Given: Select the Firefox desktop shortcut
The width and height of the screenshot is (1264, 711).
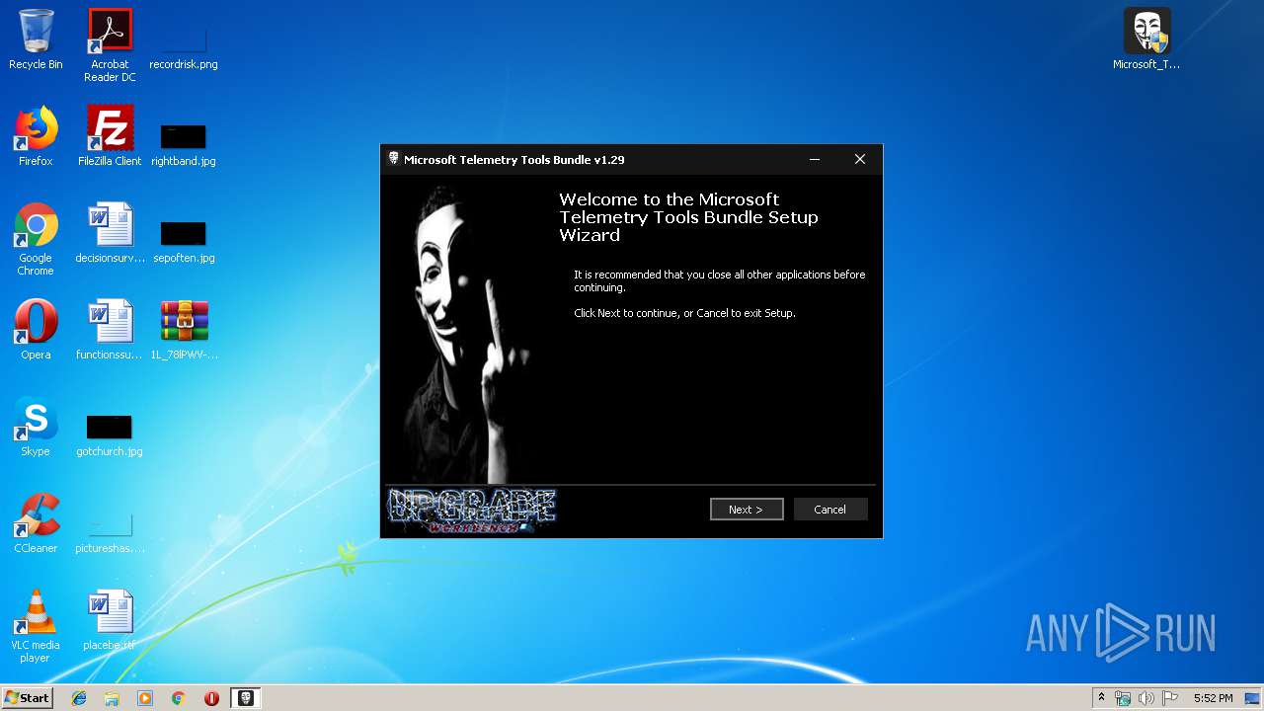Looking at the screenshot, I should click(x=36, y=136).
